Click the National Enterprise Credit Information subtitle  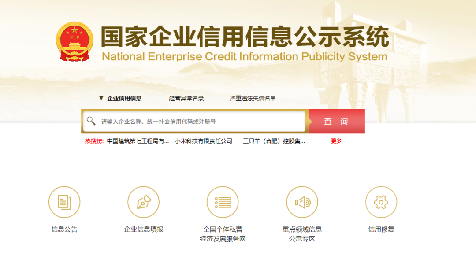(x=245, y=57)
